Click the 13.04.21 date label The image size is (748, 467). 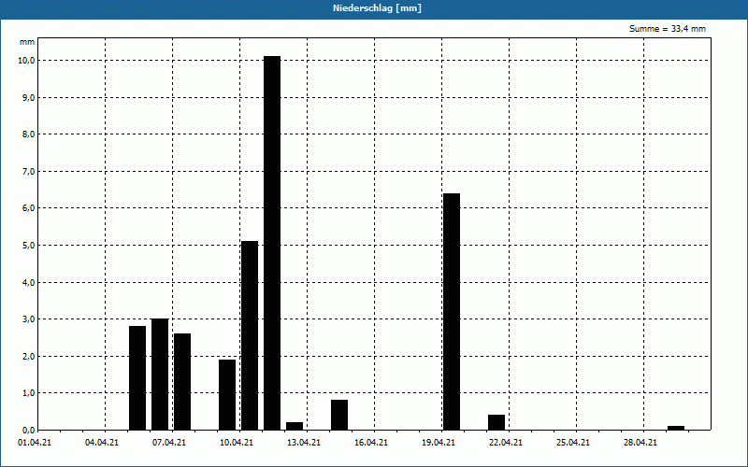(303, 443)
